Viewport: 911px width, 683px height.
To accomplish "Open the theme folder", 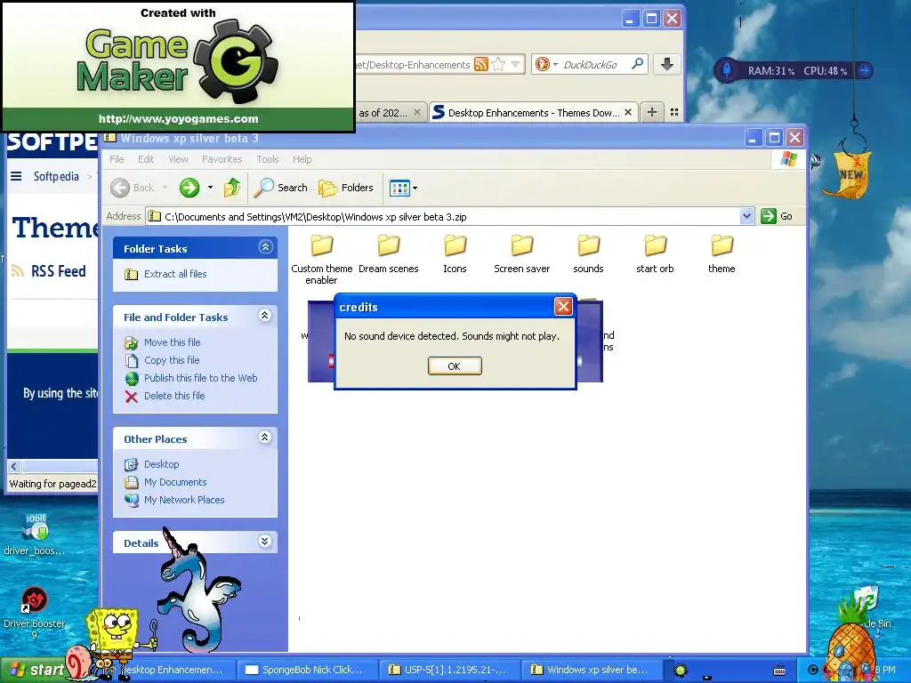I will (x=722, y=253).
